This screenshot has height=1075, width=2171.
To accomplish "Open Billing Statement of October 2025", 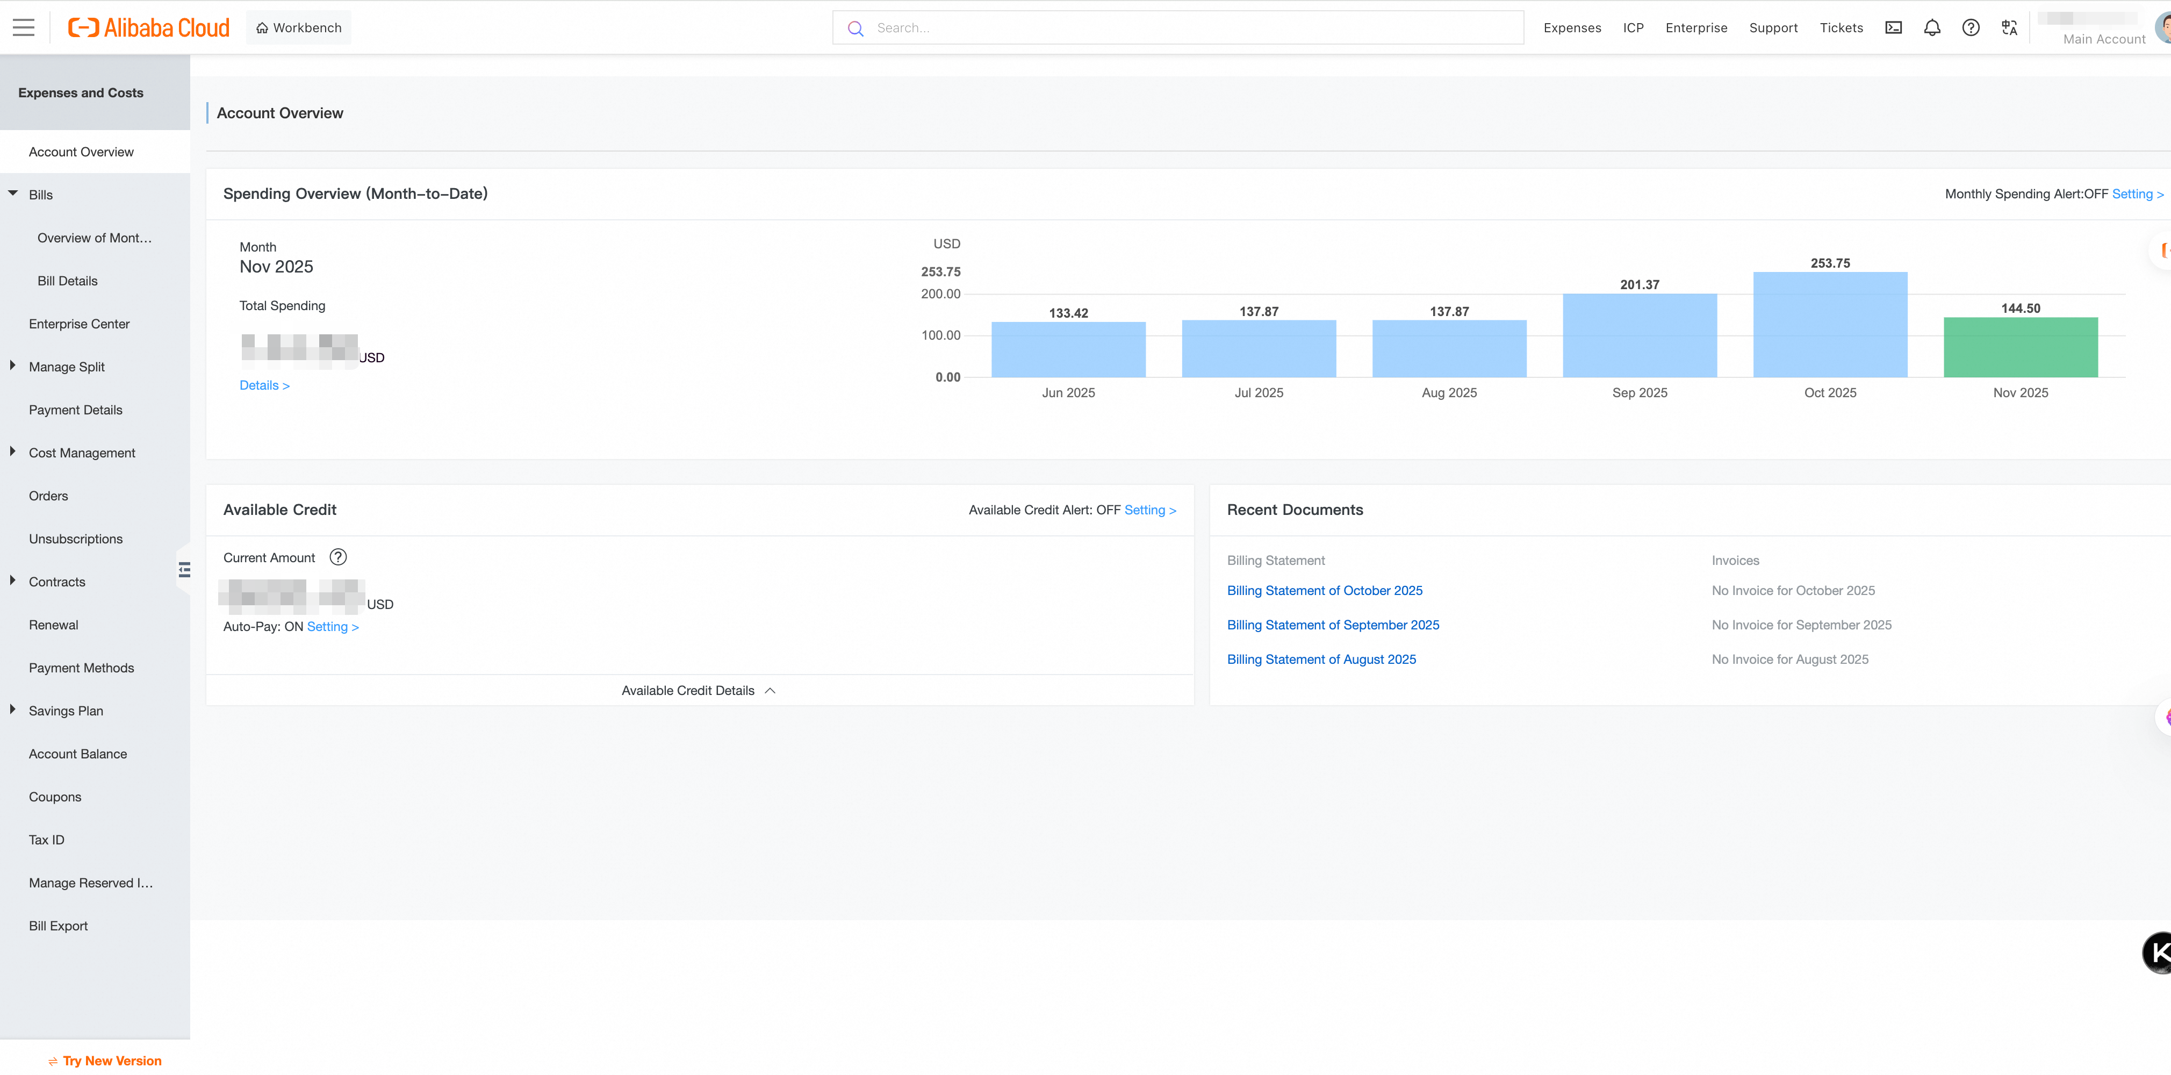I will [x=1324, y=590].
